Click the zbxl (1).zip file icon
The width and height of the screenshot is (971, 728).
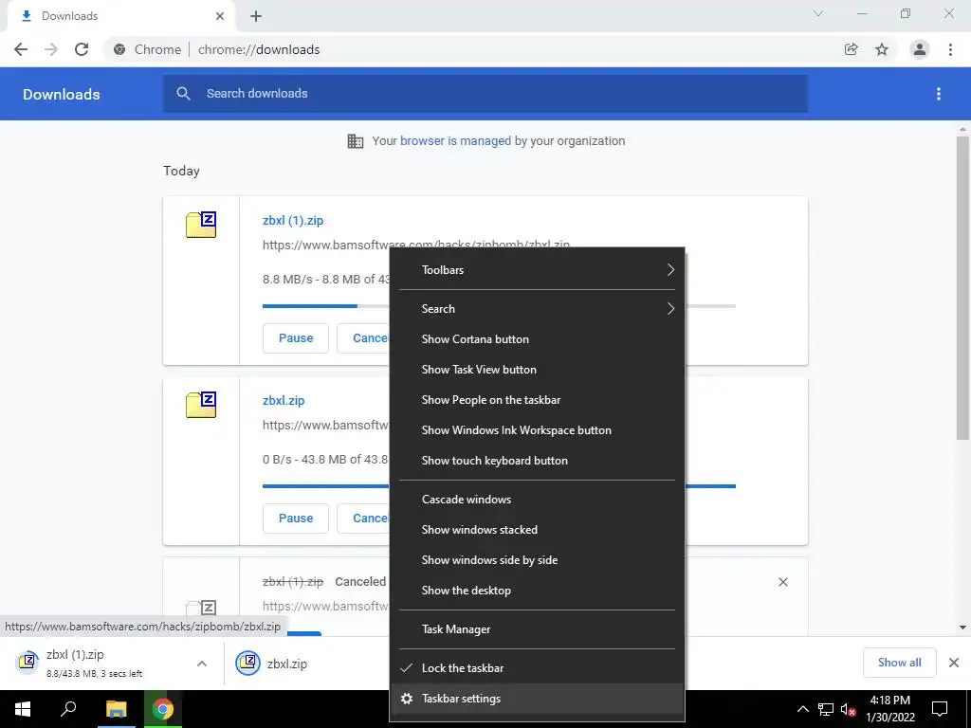(x=201, y=225)
